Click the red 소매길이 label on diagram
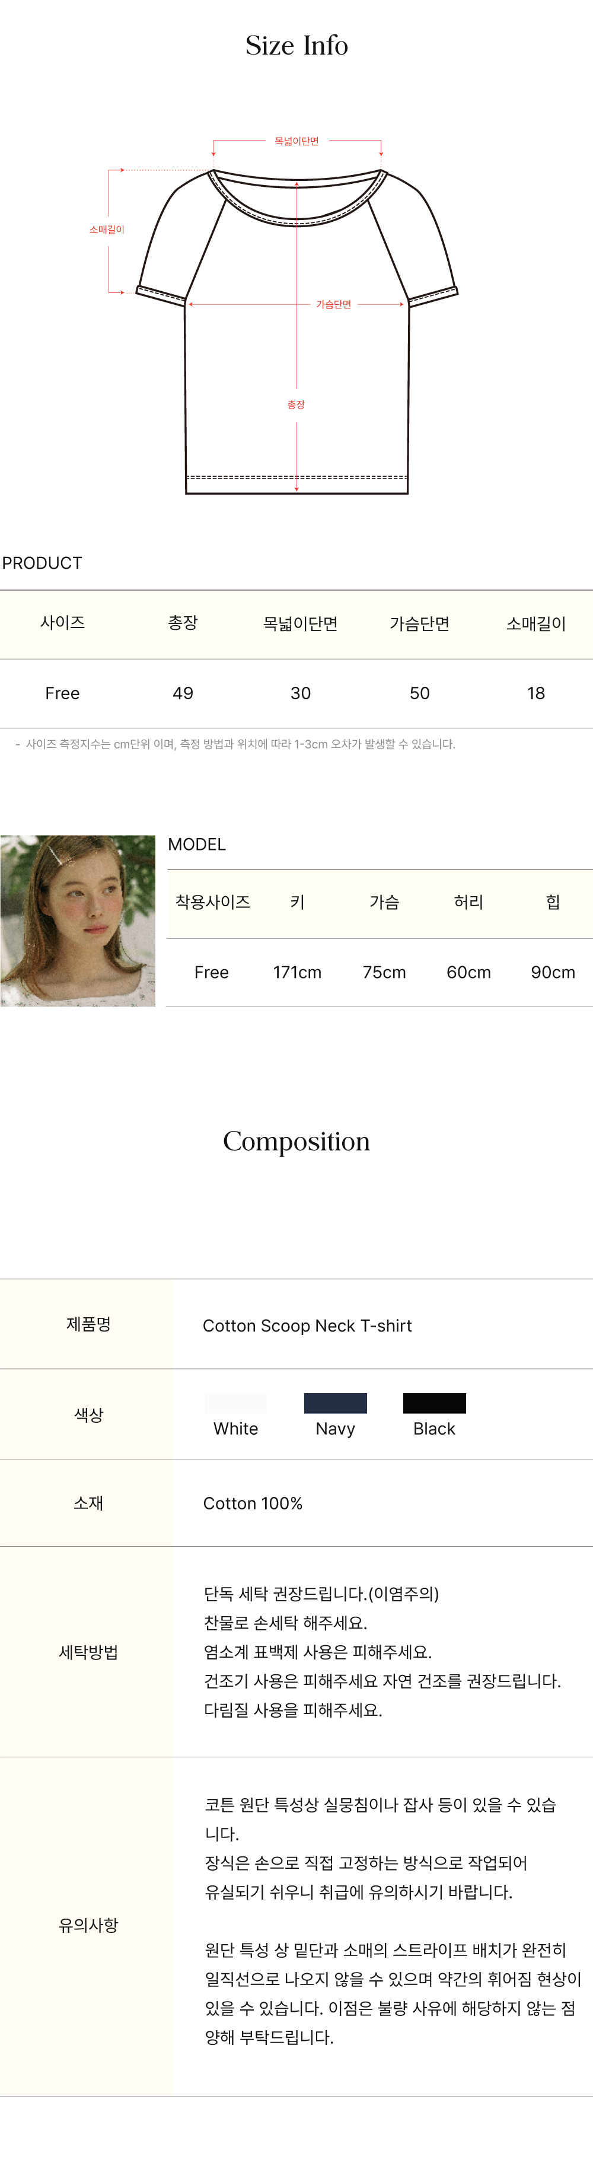 (x=107, y=230)
